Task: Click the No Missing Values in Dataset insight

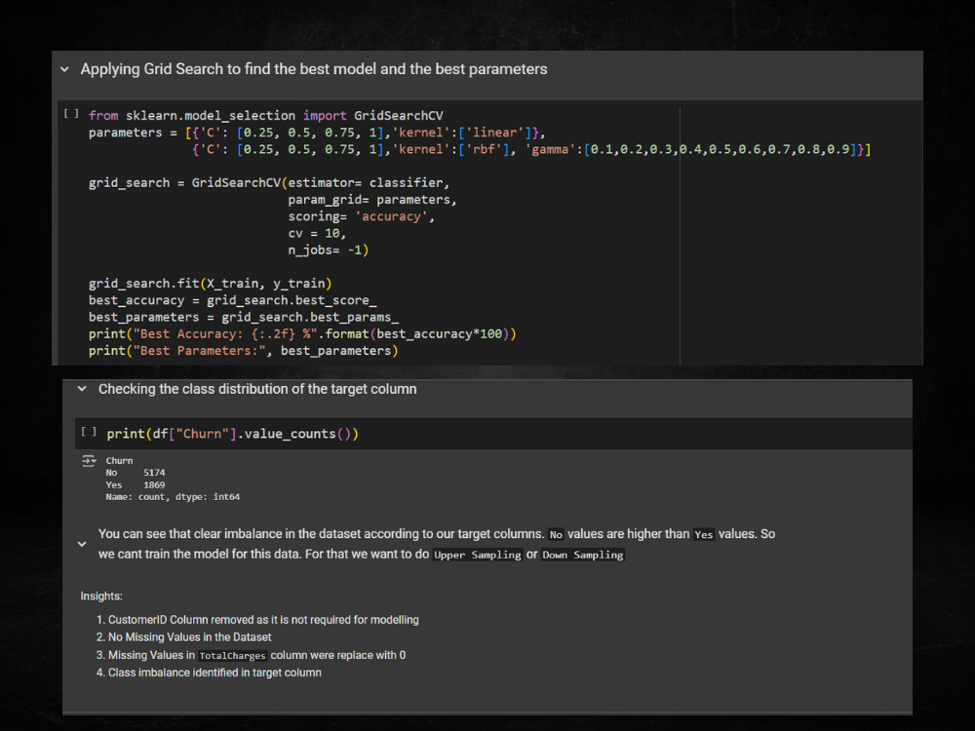Action: (190, 637)
